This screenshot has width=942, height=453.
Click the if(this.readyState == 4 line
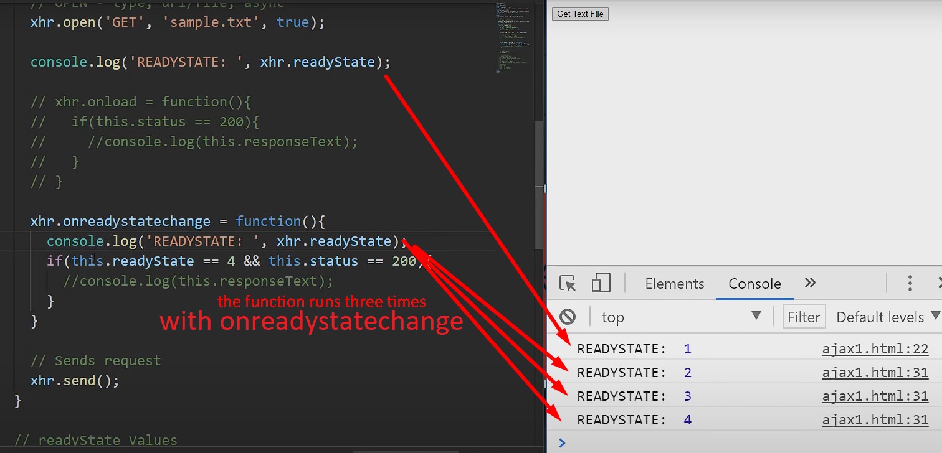239,261
